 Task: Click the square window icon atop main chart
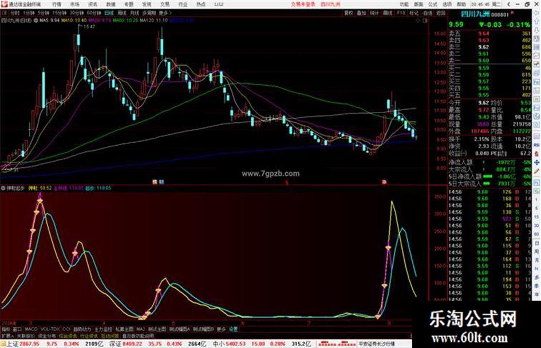point(425,21)
